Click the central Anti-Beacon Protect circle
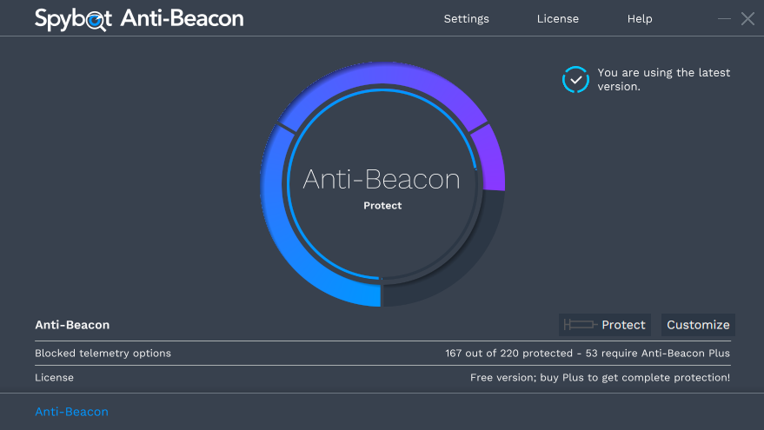 382,184
